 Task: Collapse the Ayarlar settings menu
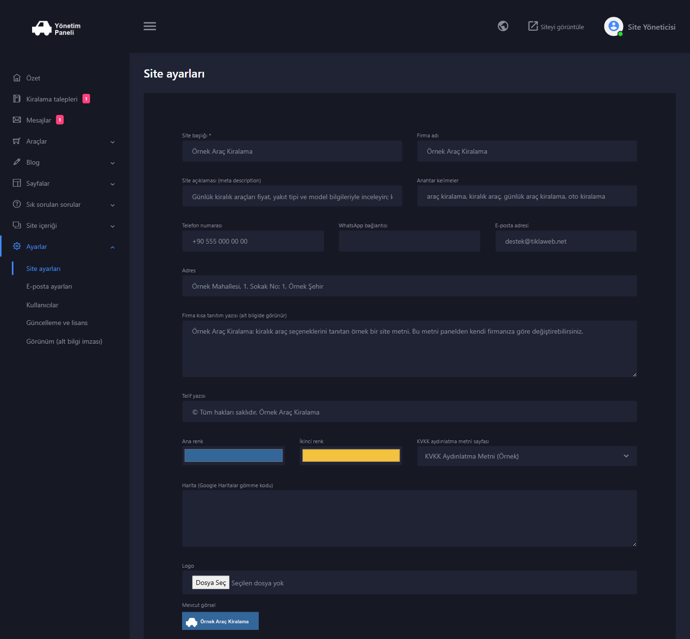click(x=113, y=247)
